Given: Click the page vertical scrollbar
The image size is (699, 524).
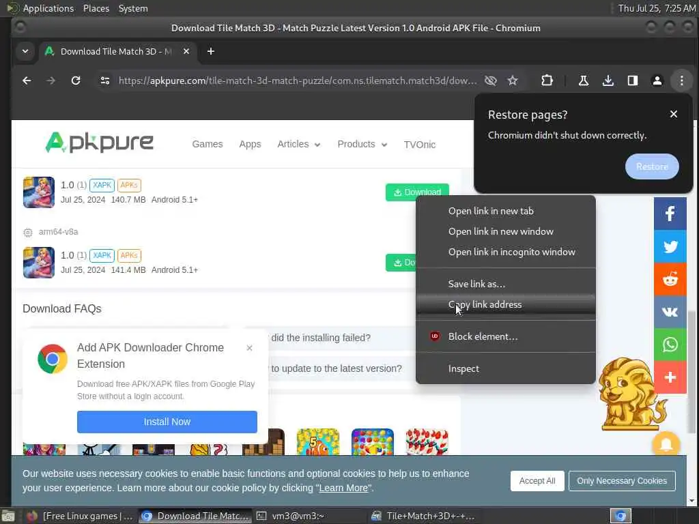Looking at the screenshot, I should click(692, 372).
